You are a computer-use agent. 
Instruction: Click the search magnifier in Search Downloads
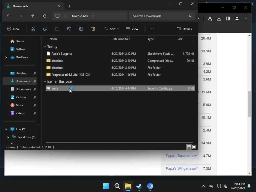[x=190, y=16]
